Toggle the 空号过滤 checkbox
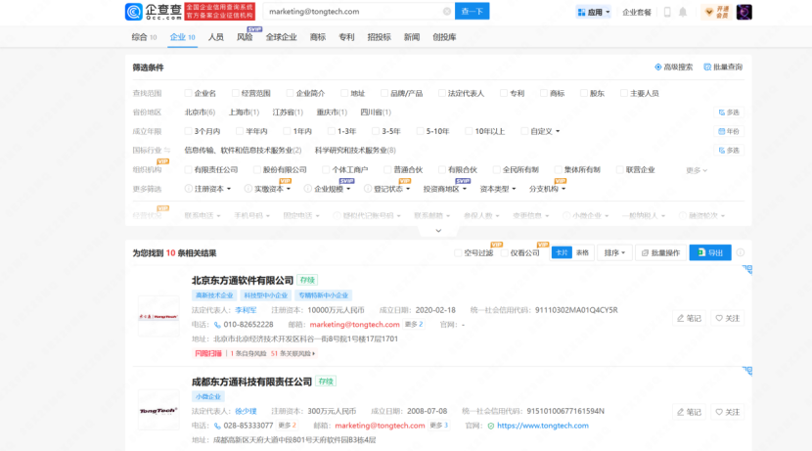812x451 pixels. click(458, 252)
